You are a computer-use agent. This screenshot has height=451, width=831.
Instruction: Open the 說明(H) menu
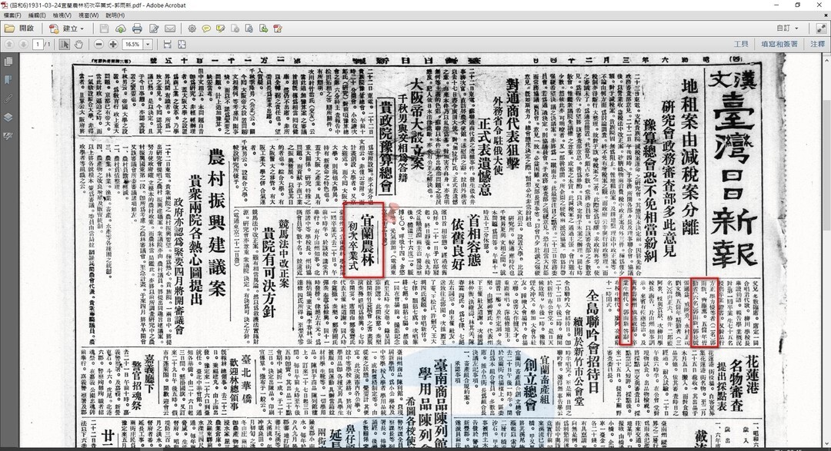click(115, 15)
